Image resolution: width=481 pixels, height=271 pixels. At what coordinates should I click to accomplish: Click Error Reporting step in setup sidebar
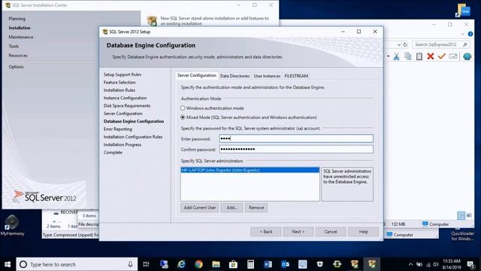(x=118, y=129)
